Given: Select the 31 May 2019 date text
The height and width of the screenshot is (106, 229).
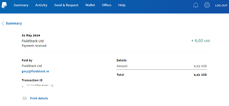Looking at the screenshot, I should click(x=31, y=35).
